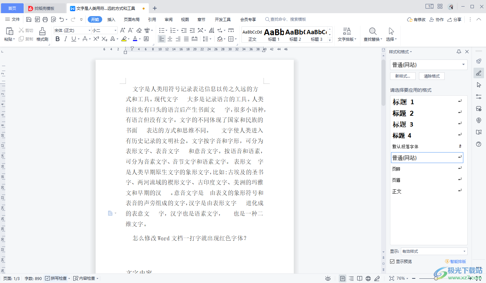Click the sort icon in paragraph group
Screen dimensions: 486x283
pos(212,30)
